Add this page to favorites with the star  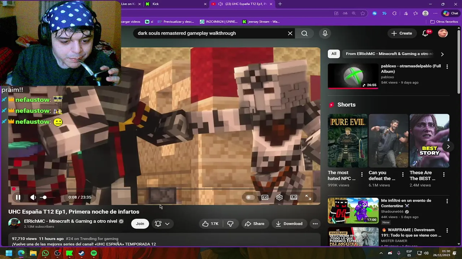coord(363,13)
